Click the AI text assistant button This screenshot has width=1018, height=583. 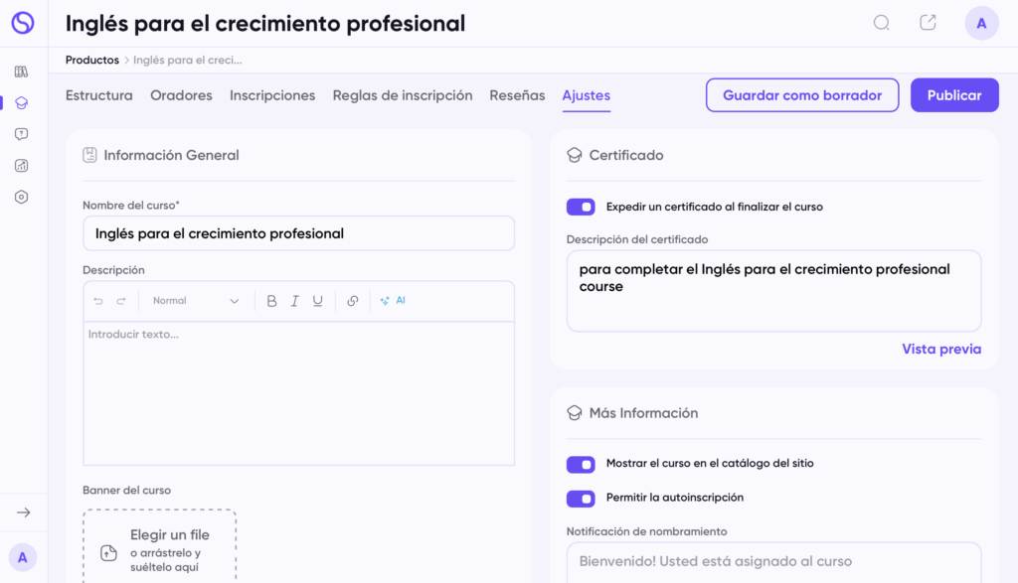coord(393,301)
